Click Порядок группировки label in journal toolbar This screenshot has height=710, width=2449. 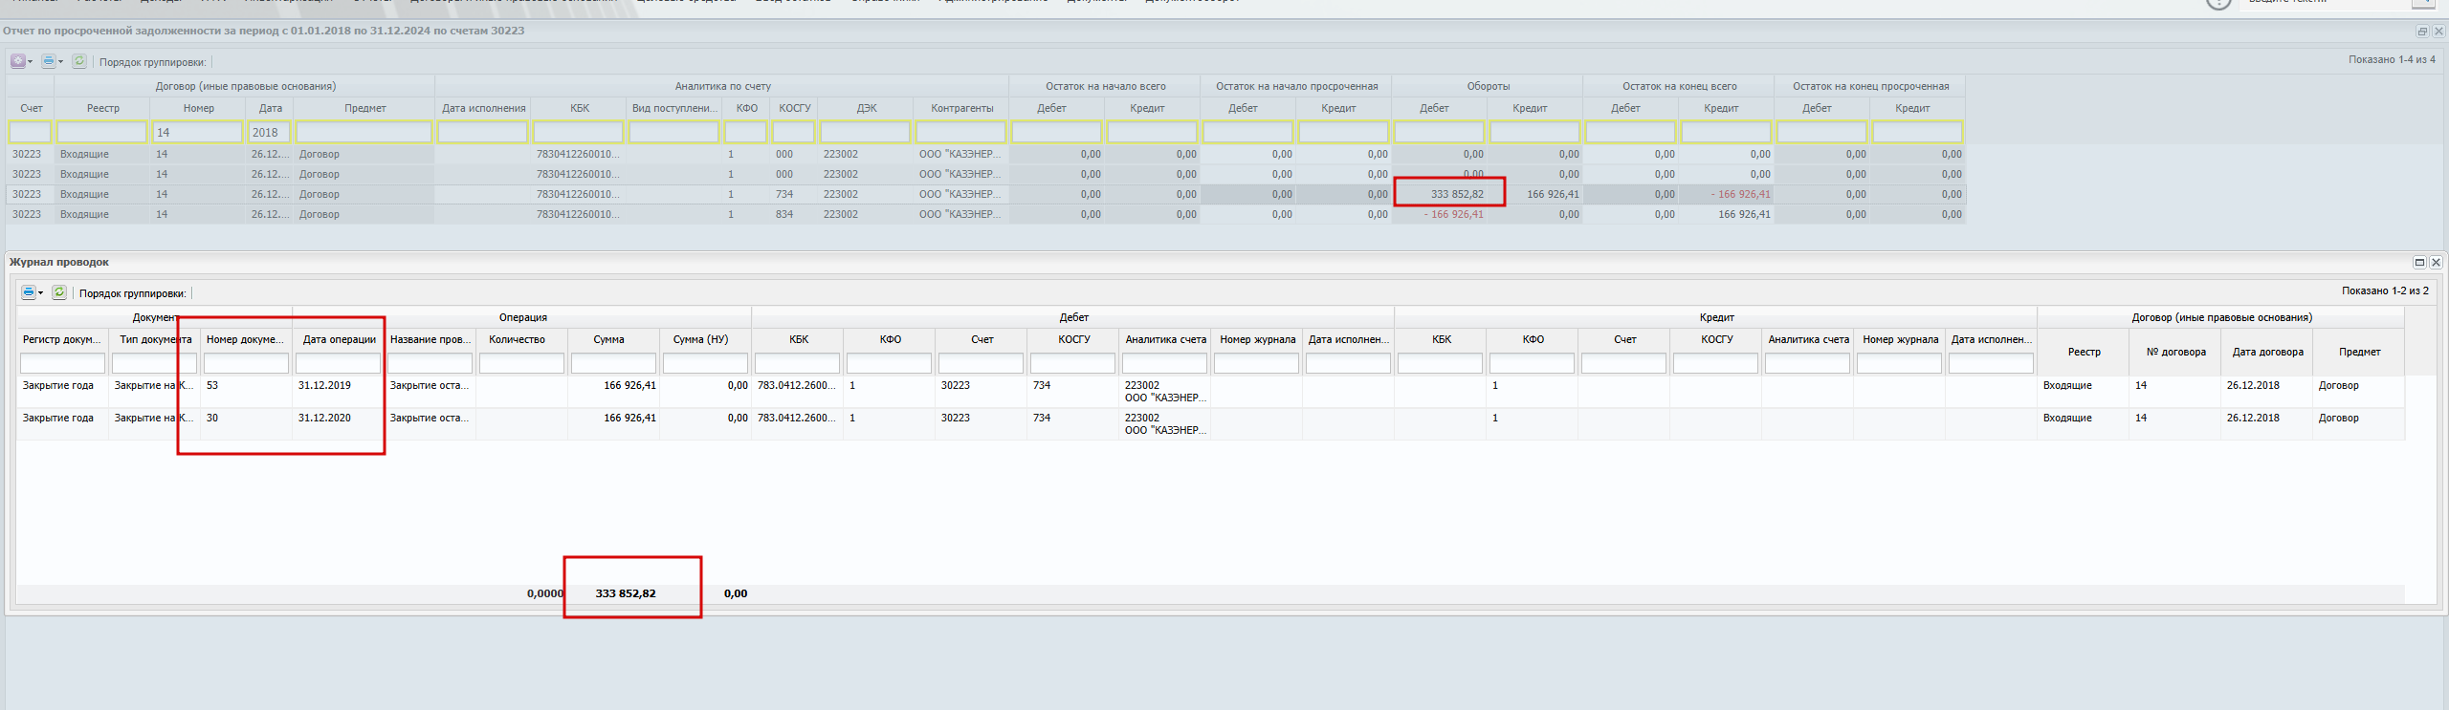pyautogui.click(x=133, y=293)
